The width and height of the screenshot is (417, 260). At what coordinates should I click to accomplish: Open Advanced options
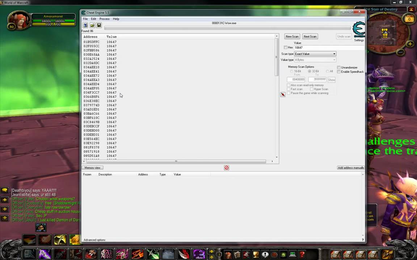pyautogui.click(x=94, y=240)
